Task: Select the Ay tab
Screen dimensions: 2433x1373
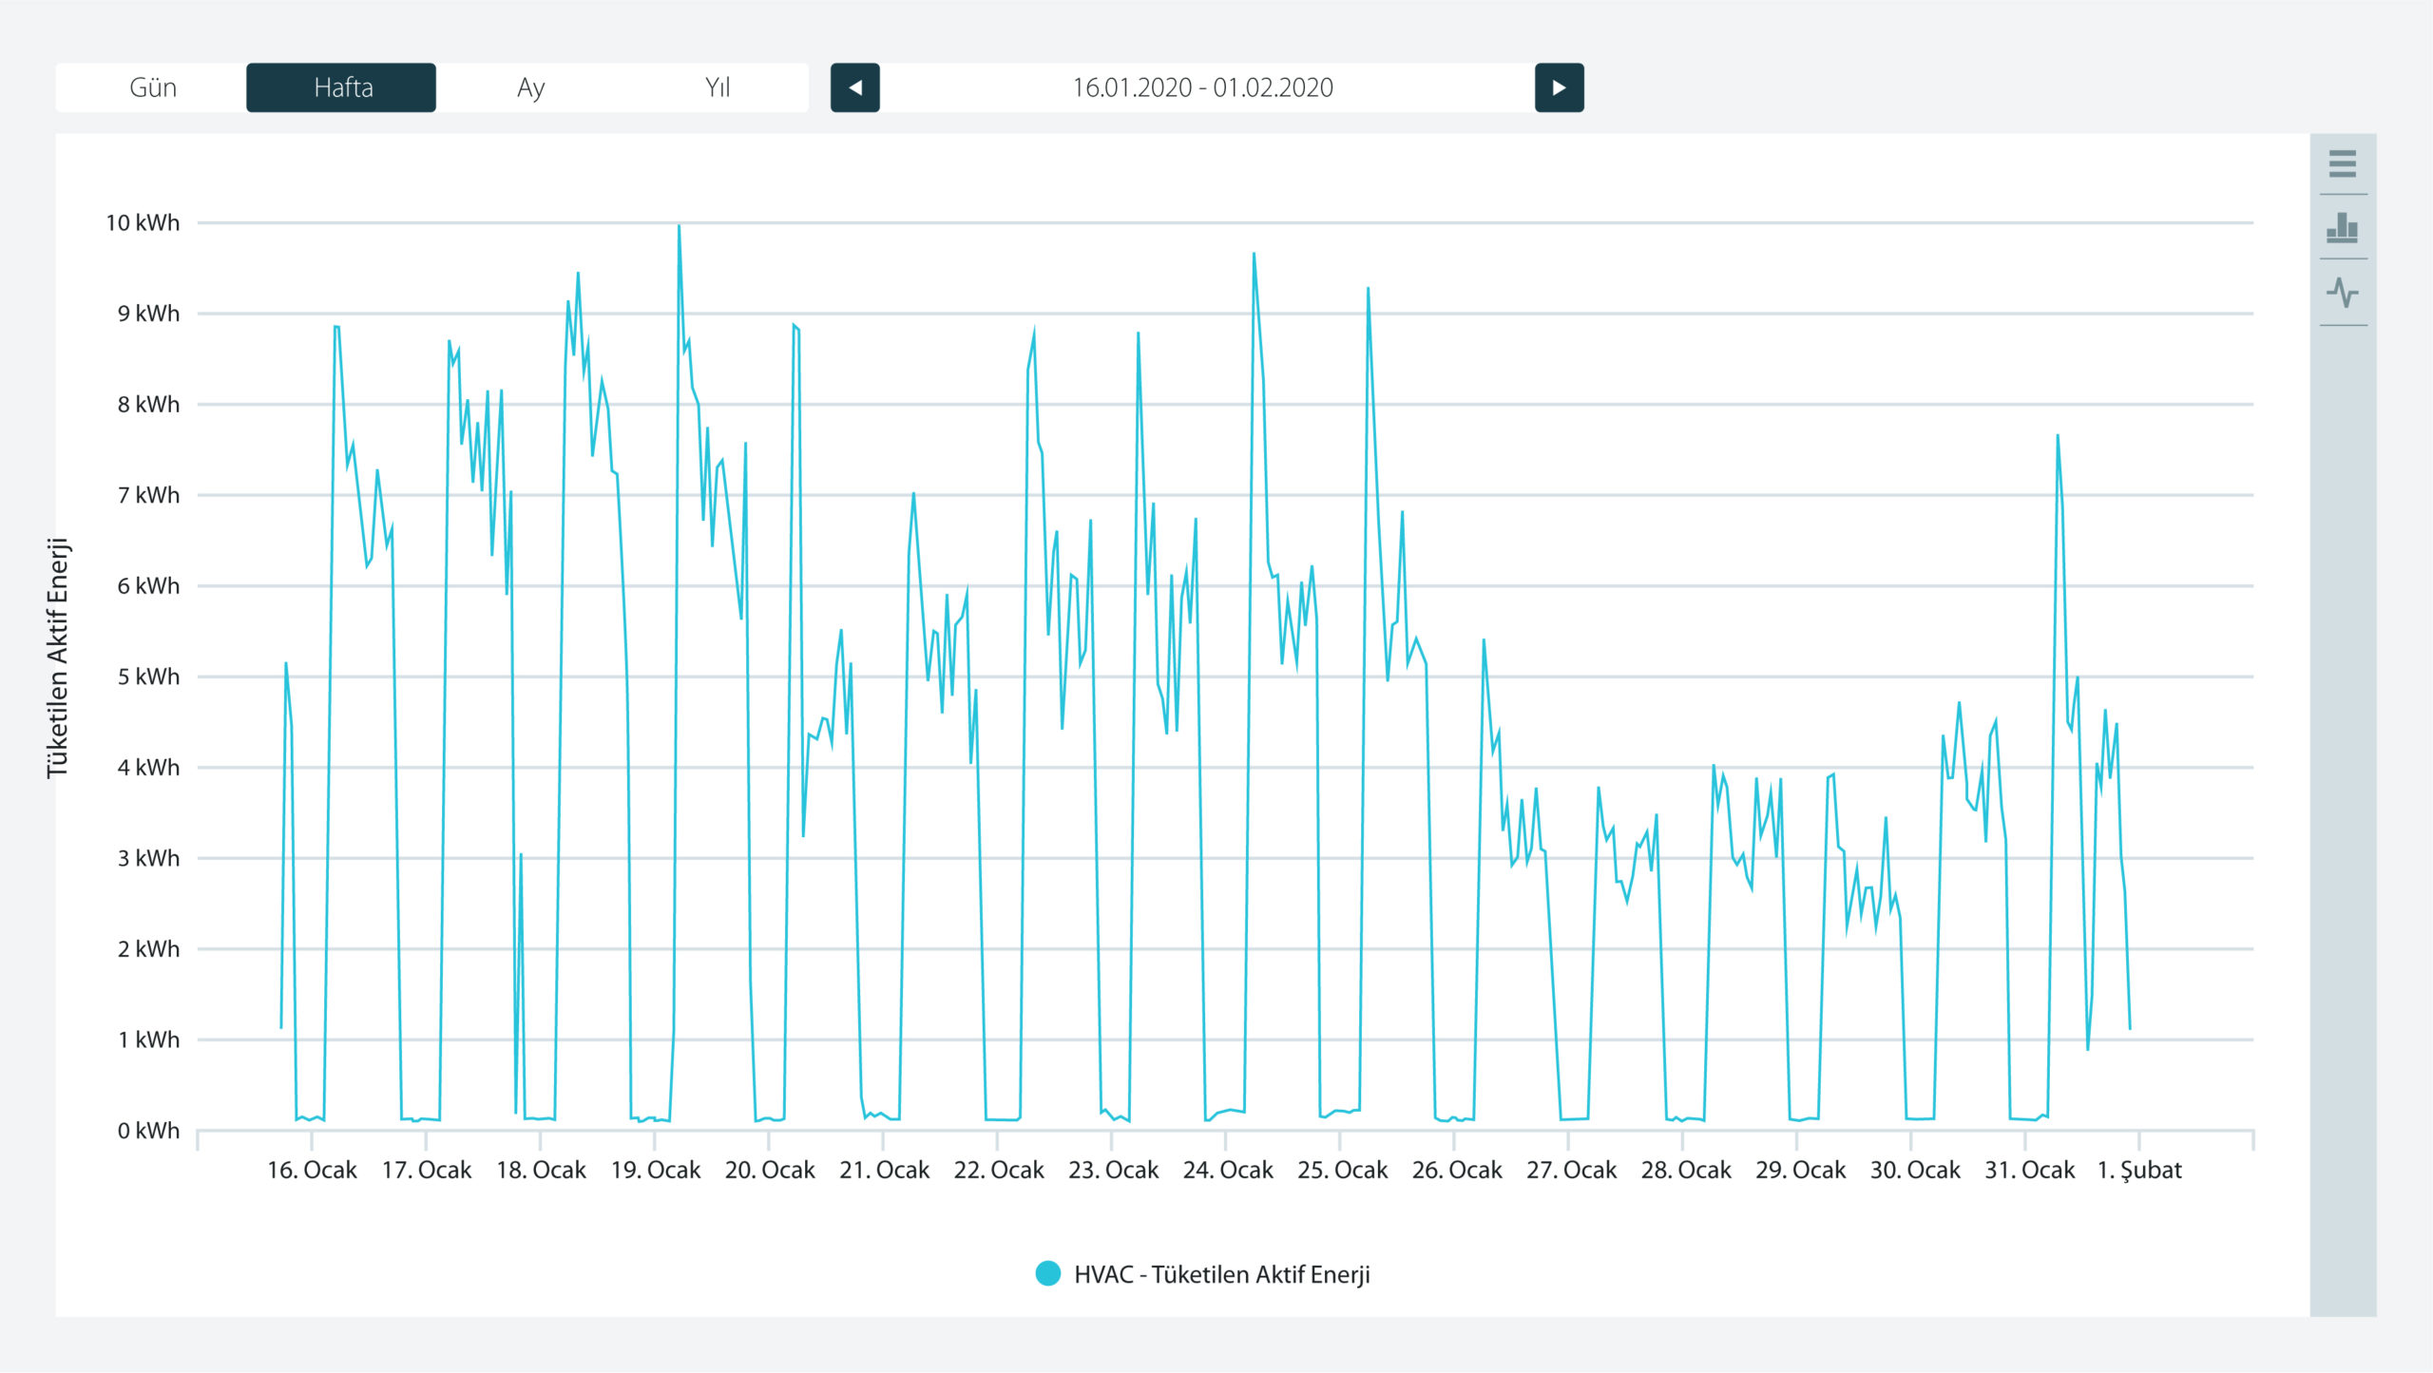Action: (x=530, y=87)
